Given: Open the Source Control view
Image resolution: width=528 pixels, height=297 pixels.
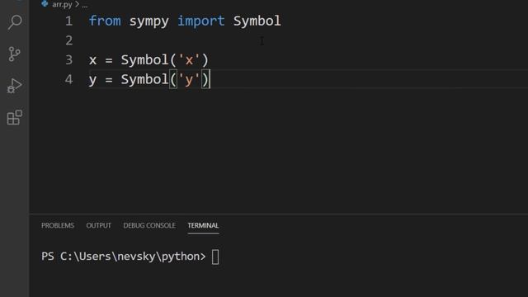Looking at the screenshot, I should click(x=14, y=54).
